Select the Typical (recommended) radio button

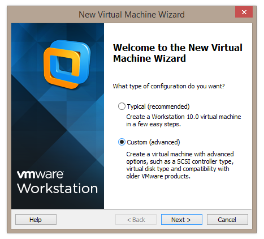[x=122, y=106]
